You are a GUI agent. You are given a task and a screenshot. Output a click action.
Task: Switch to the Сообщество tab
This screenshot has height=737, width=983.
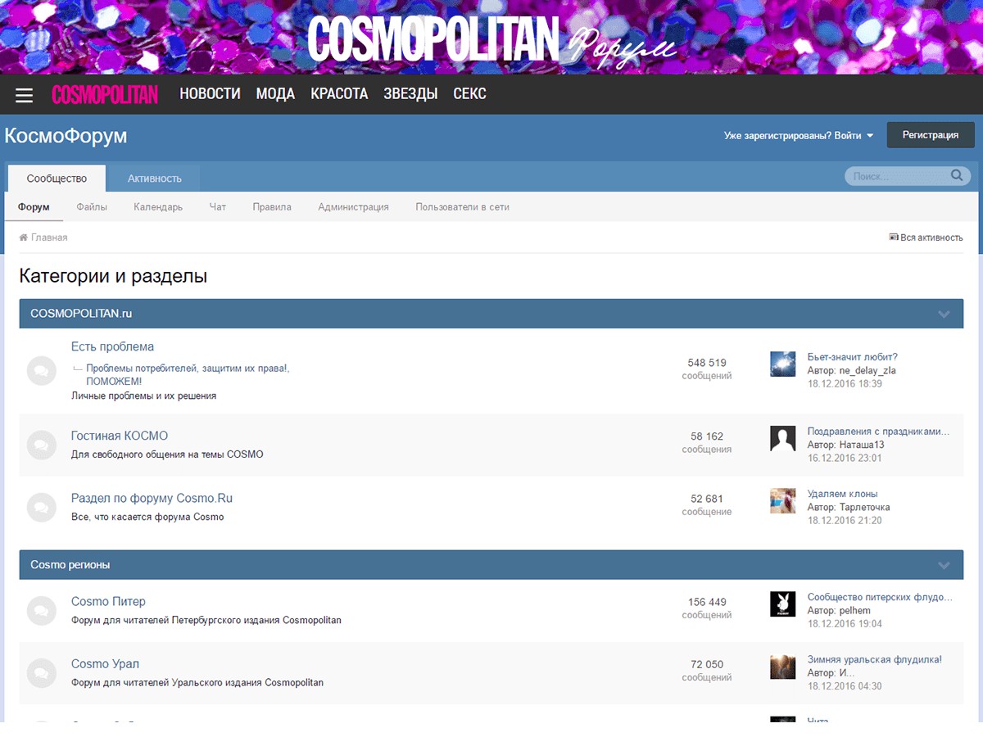(x=57, y=179)
